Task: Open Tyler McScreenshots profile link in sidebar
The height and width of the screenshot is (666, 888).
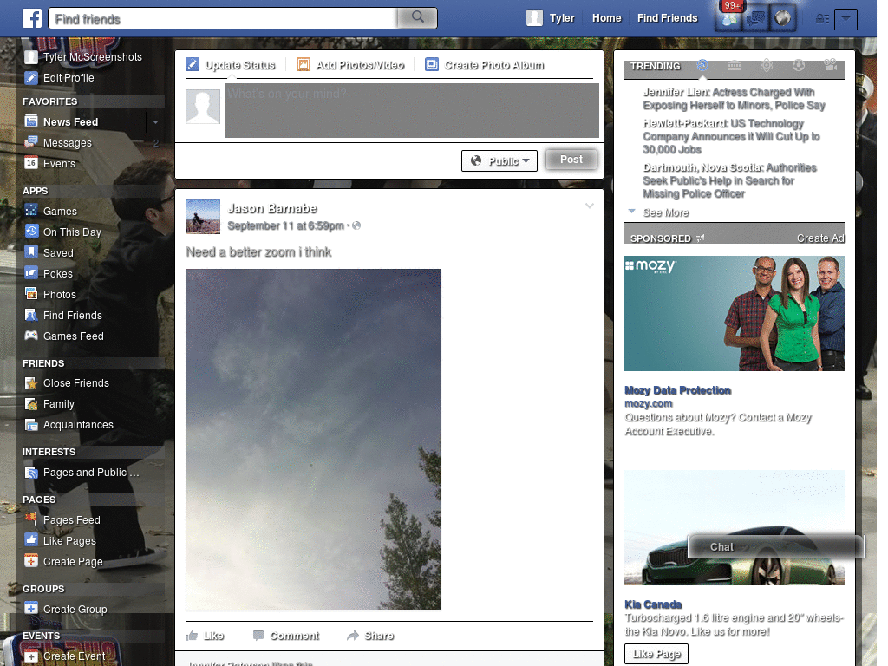Action: coord(92,56)
